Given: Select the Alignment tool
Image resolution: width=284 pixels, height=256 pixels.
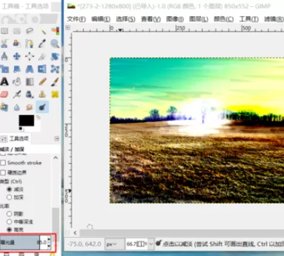Looking at the screenshot, I should pyautogui.click(x=30, y=56).
